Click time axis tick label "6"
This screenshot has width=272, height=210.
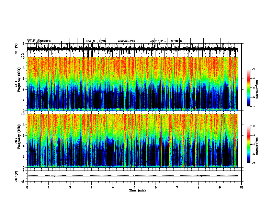156,187
